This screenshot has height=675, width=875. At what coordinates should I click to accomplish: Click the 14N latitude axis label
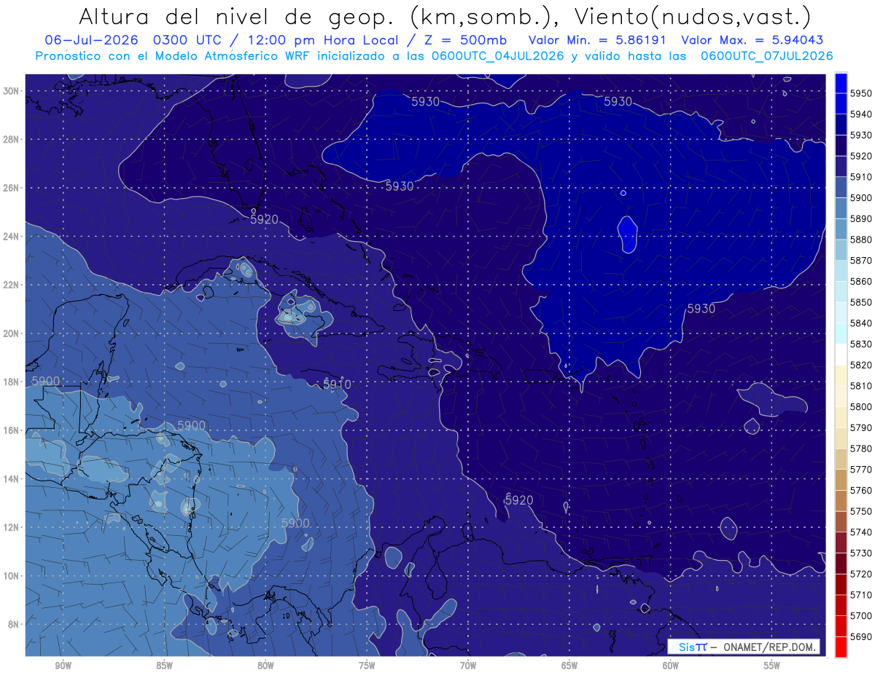click(x=11, y=479)
